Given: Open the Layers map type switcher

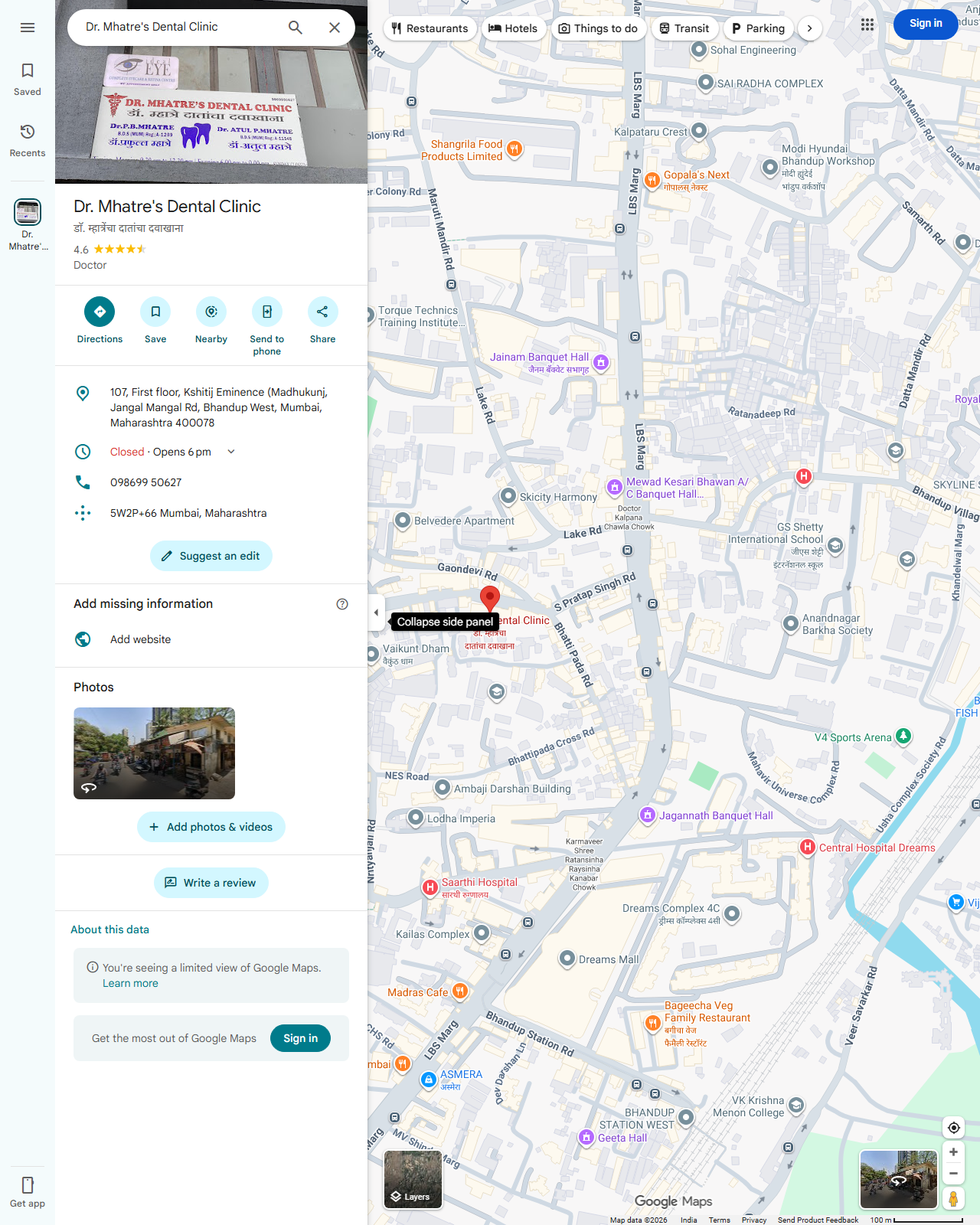Looking at the screenshot, I should (413, 1180).
